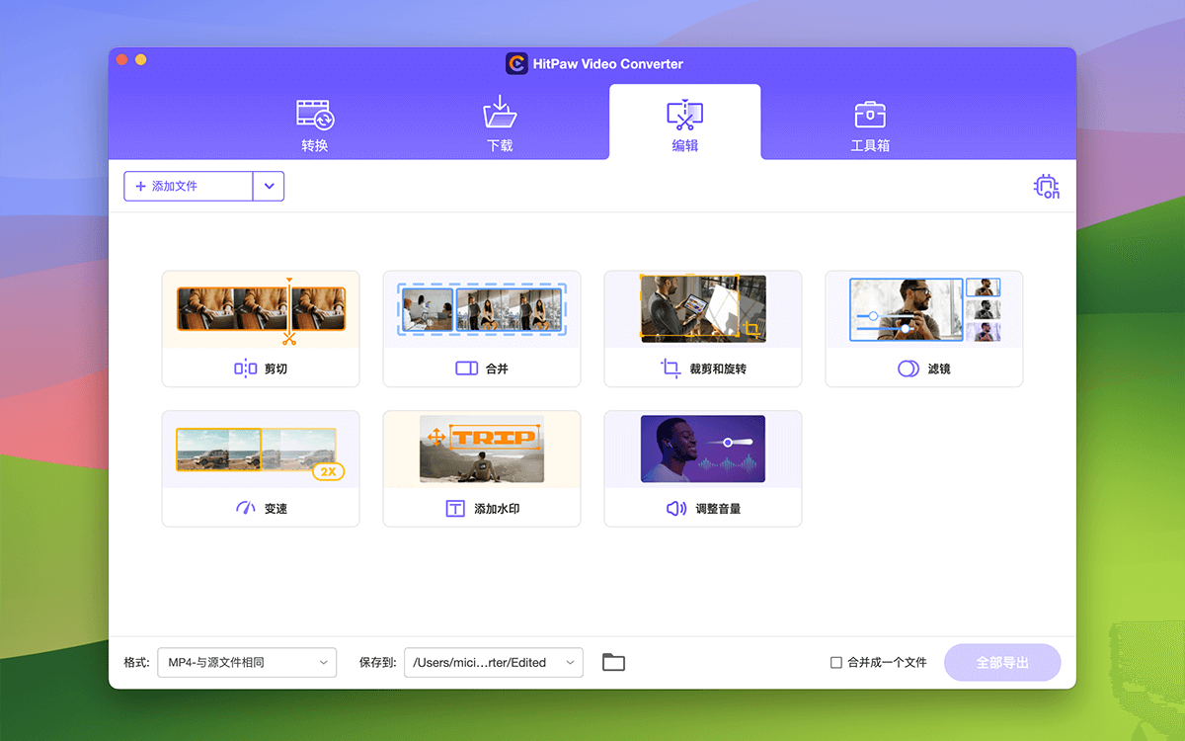Click the 剪切 scissors preview thumbnail
Image resolution: width=1185 pixels, height=741 pixels.
click(261, 309)
